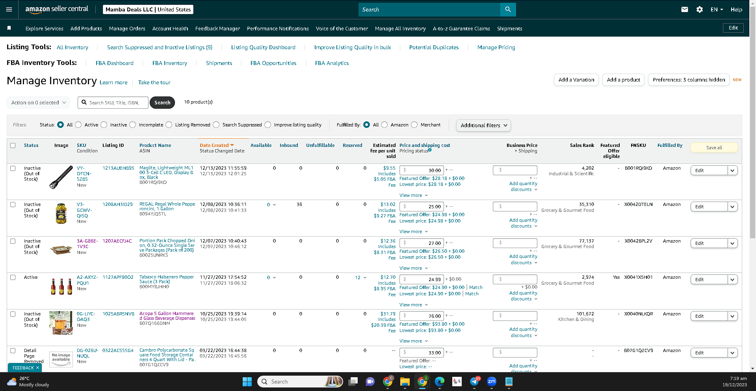This screenshot has height=391, width=756.
Task: Select Fulfilled By Merchant radio
Action: [414, 125]
